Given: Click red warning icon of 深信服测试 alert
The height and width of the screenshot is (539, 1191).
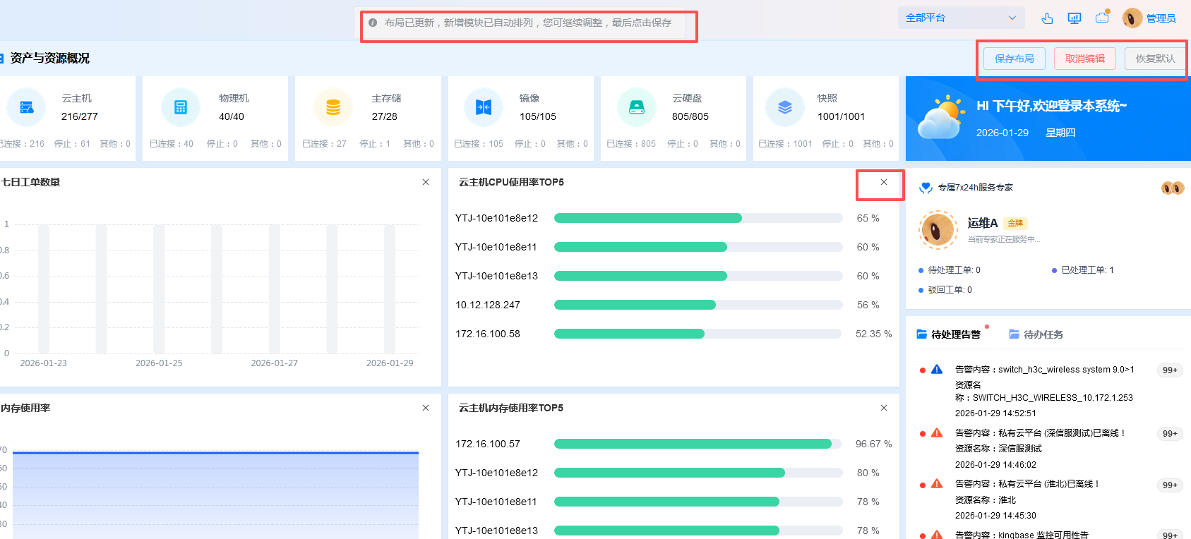Looking at the screenshot, I should (x=937, y=433).
